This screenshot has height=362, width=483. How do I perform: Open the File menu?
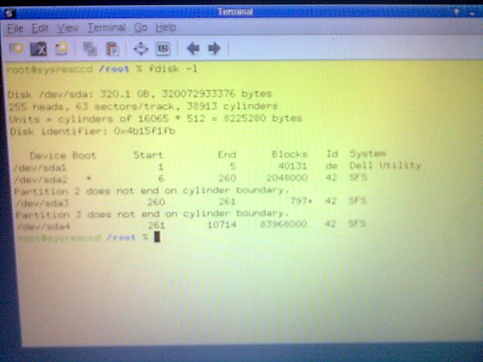point(16,28)
